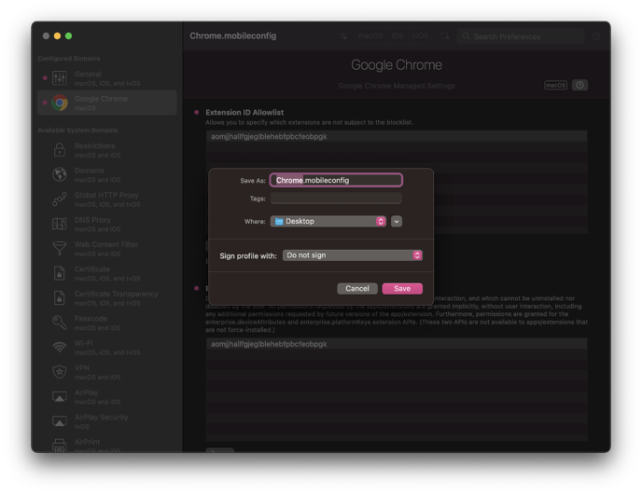
Task: Toggle the iOS platform filter
Action: pos(398,36)
